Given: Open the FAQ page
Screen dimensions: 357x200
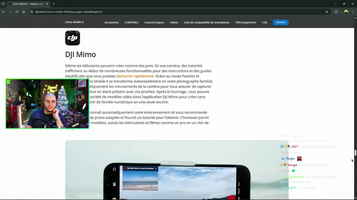Looking at the screenshot, I should coord(265,22).
